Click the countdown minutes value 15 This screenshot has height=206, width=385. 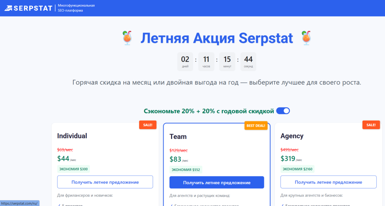coord(227,59)
